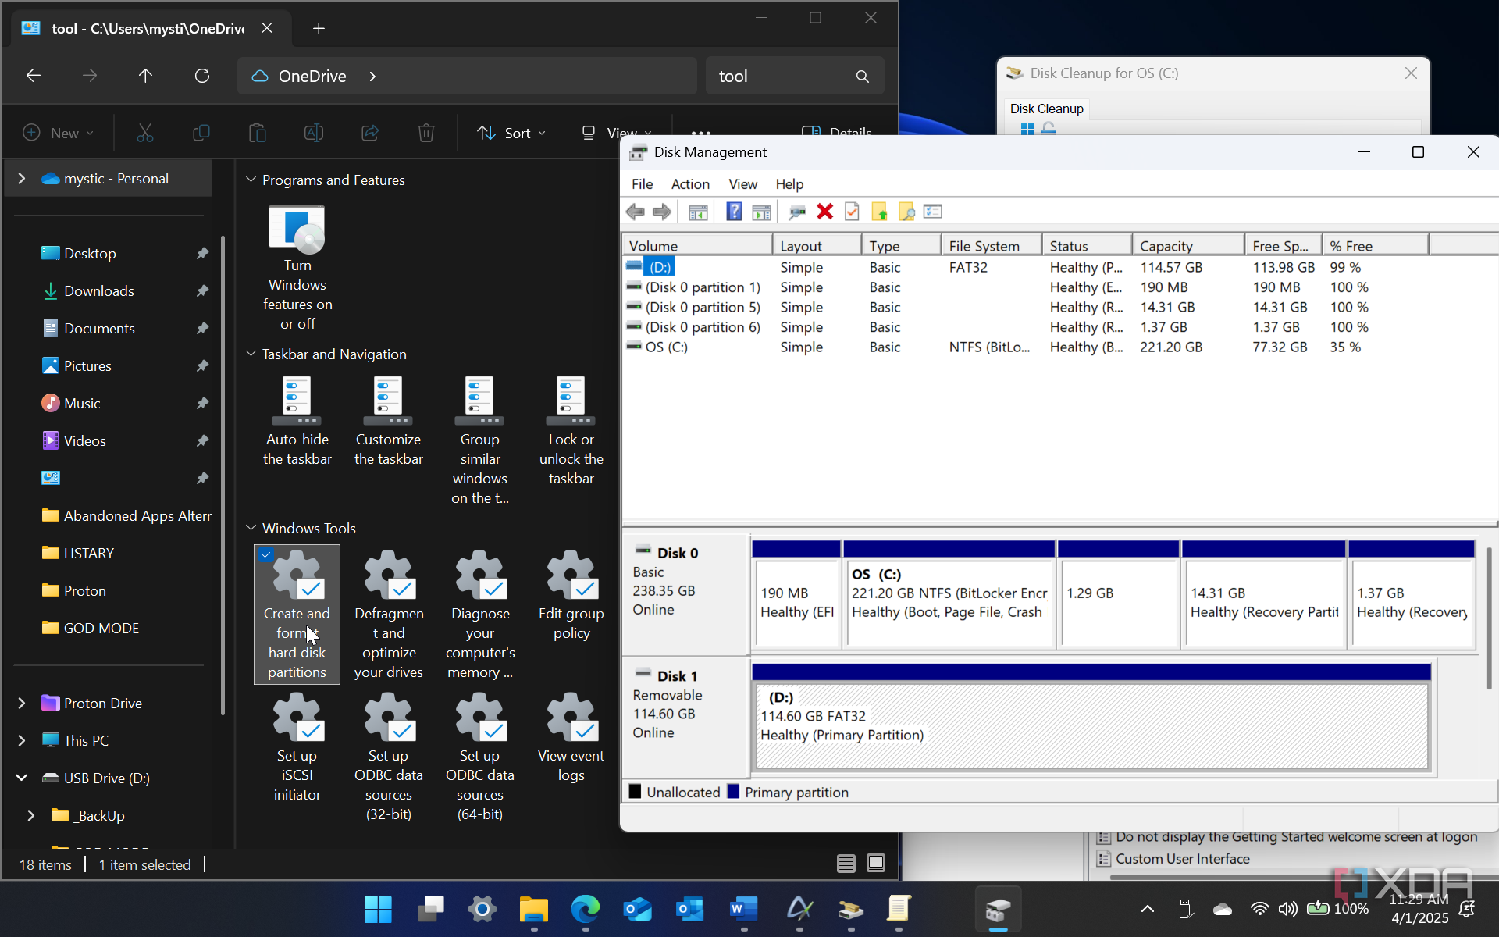Screen dimensions: 1499x937
Task: Open Windows Start button on taskbar
Action: click(x=378, y=909)
